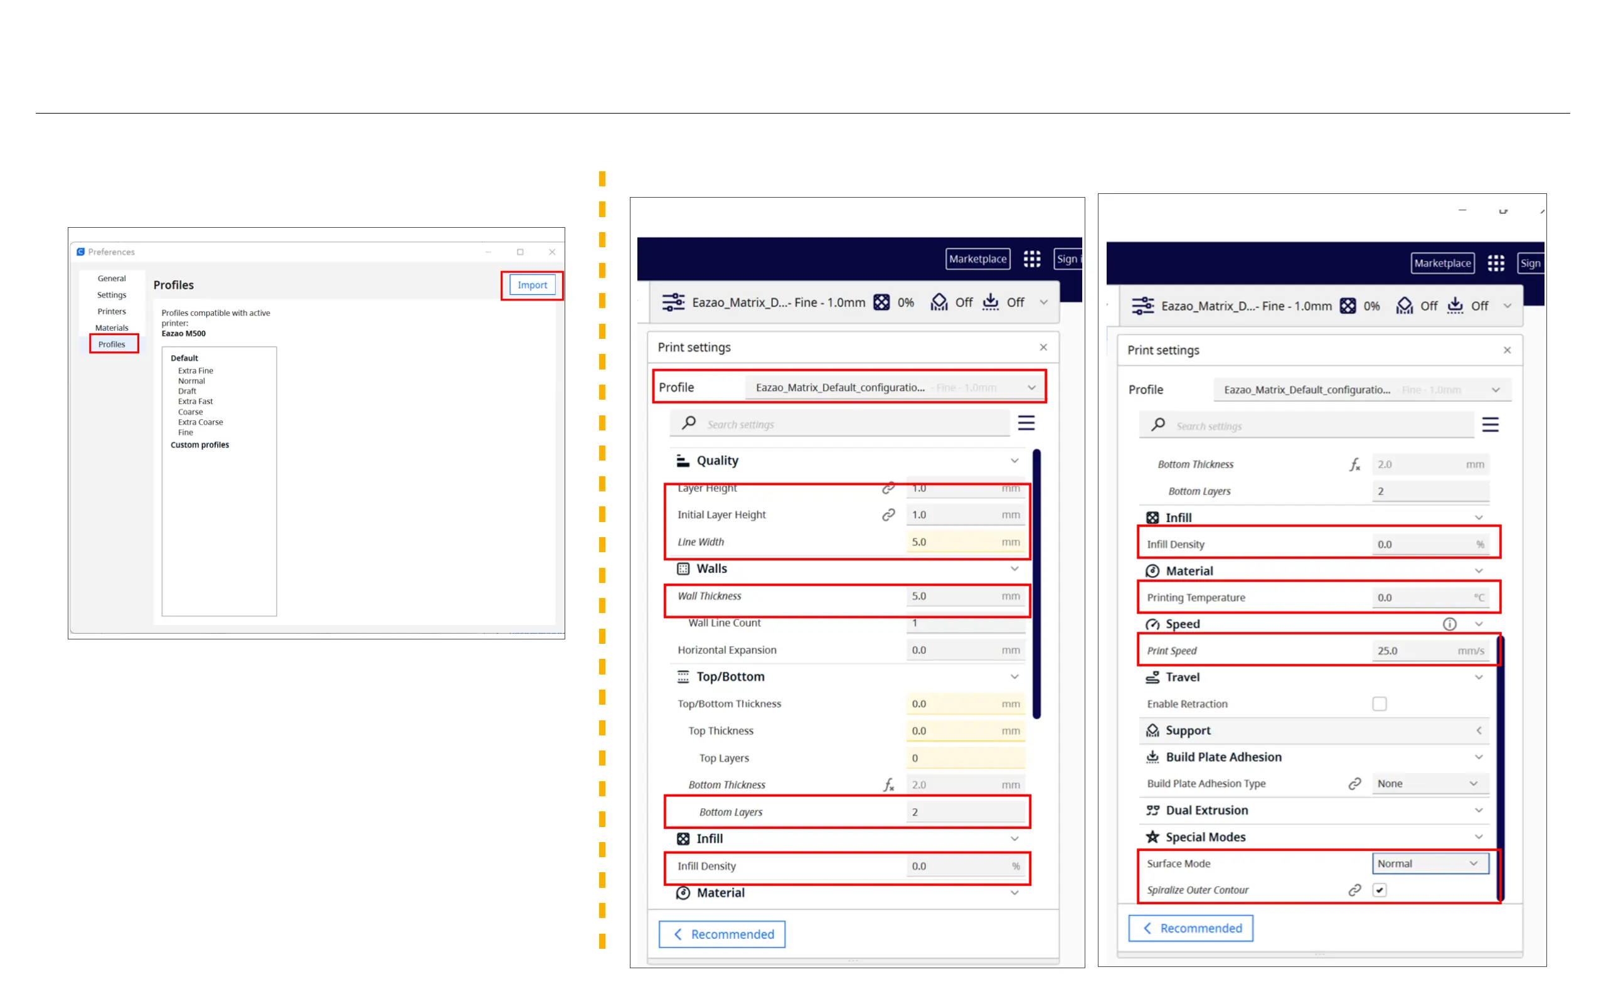Screen dimensions: 1606x1004
Task: Open the Materials preferences page
Action: pos(112,328)
